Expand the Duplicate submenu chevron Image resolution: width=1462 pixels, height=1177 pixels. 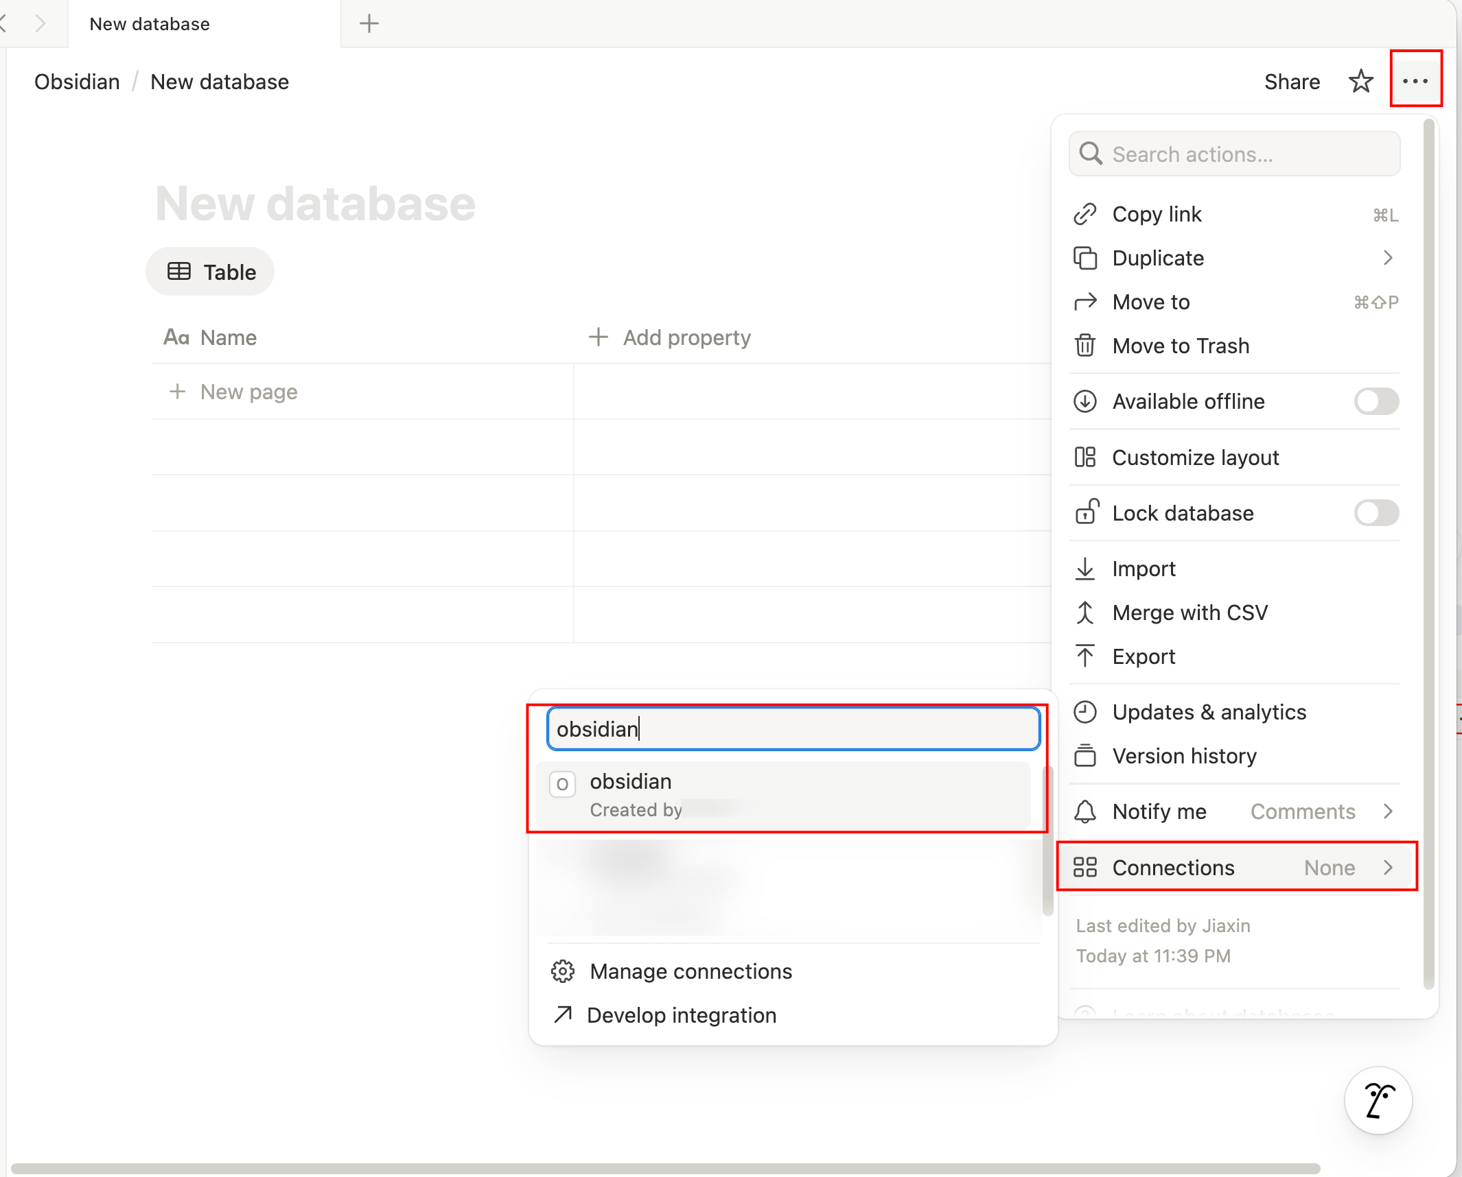coord(1388,258)
